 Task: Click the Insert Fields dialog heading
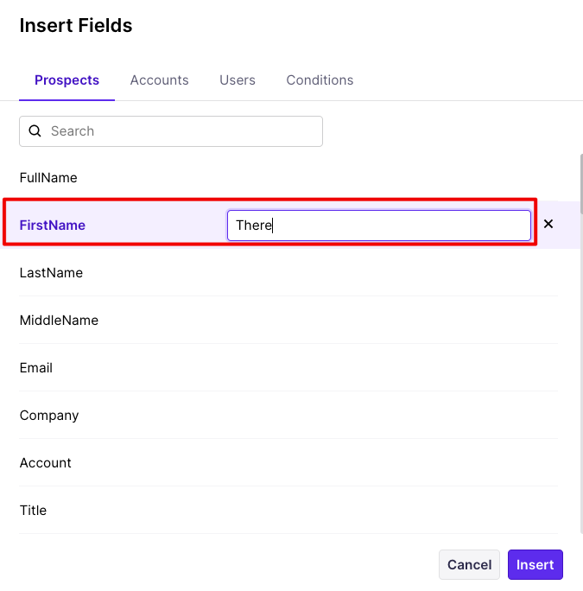click(76, 26)
